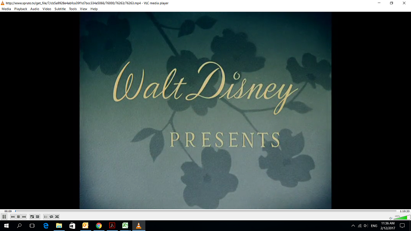Image resolution: width=411 pixels, height=231 pixels.
Task: Open Windows Store from taskbar
Action: [x=72, y=225]
